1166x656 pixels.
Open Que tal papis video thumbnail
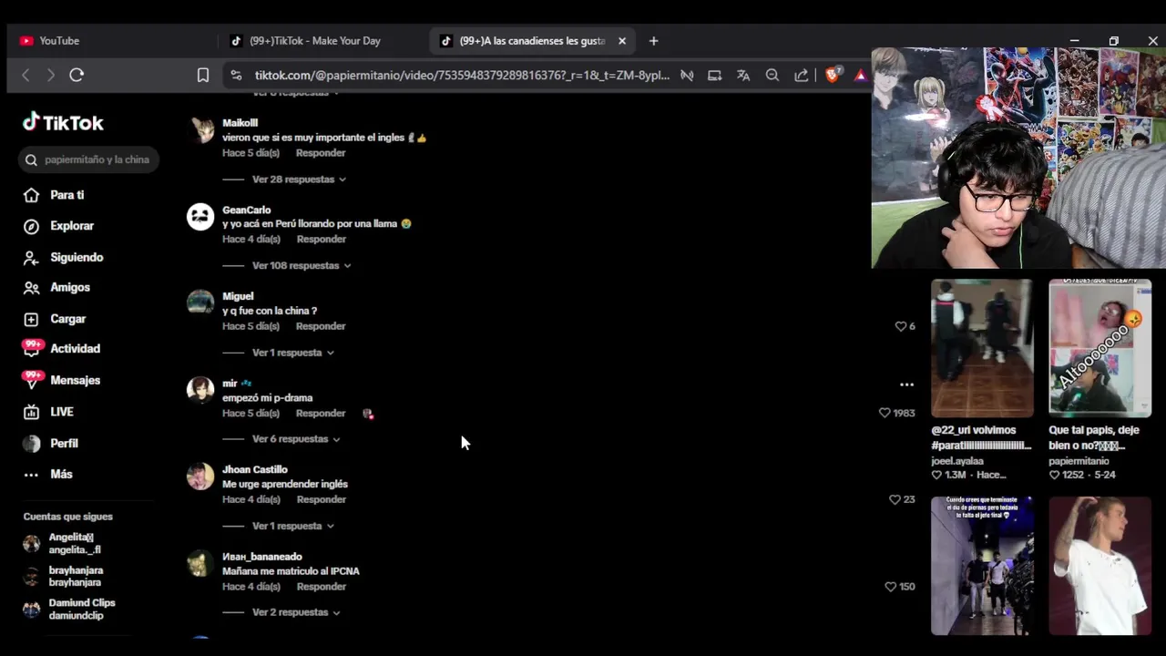pos(1100,348)
